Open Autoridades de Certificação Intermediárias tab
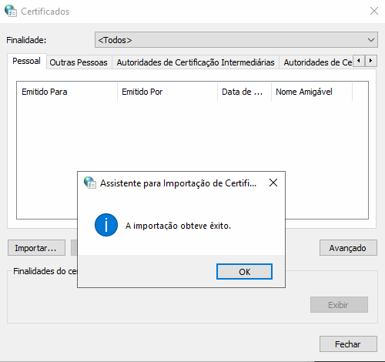This screenshot has width=385, height=362. 196,62
